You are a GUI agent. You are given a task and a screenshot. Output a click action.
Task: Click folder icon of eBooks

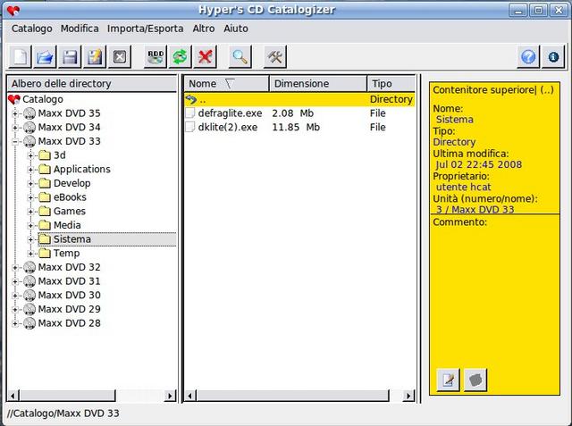pos(45,197)
